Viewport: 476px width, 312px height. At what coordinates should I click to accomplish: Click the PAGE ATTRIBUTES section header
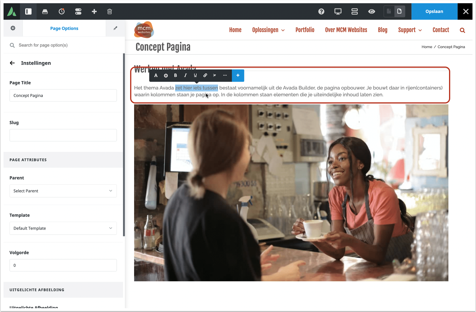click(x=63, y=160)
